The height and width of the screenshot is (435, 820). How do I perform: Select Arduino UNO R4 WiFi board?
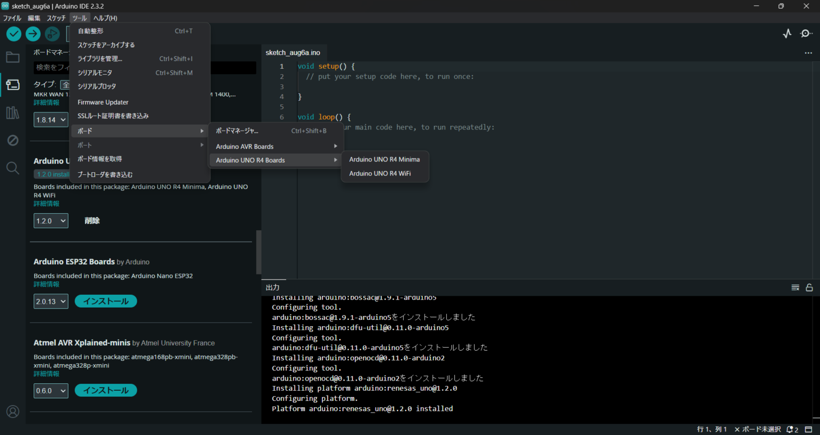(x=380, y=174)
